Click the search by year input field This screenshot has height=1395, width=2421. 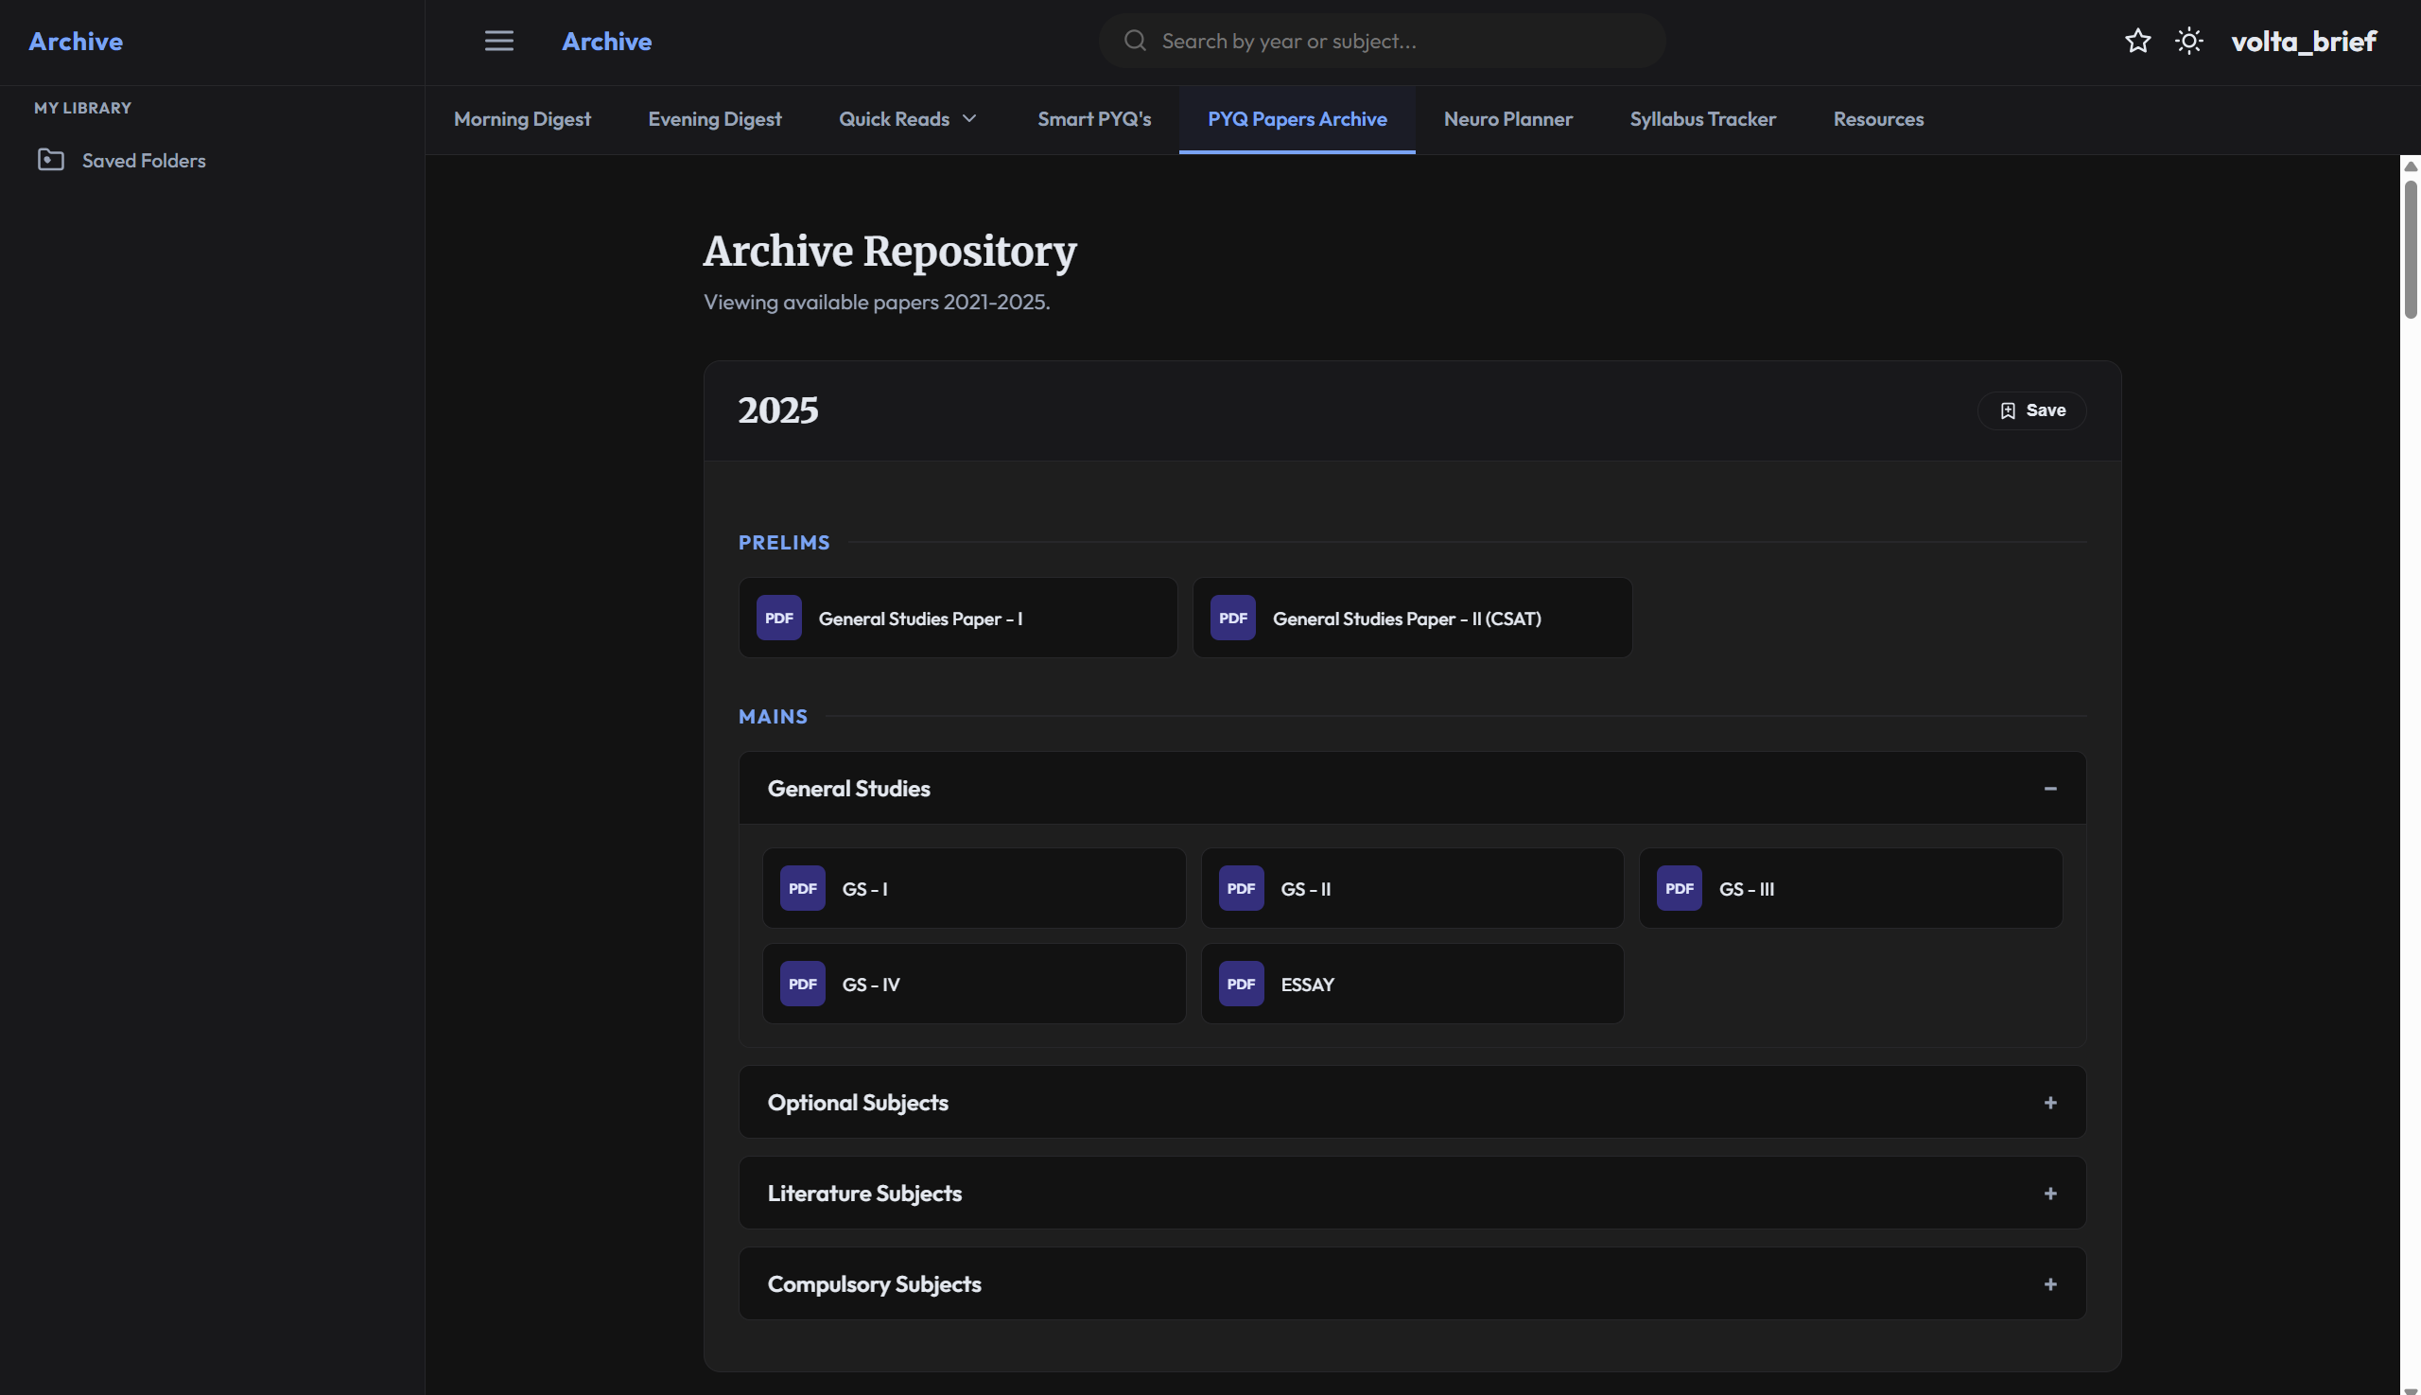(1380, 41)
